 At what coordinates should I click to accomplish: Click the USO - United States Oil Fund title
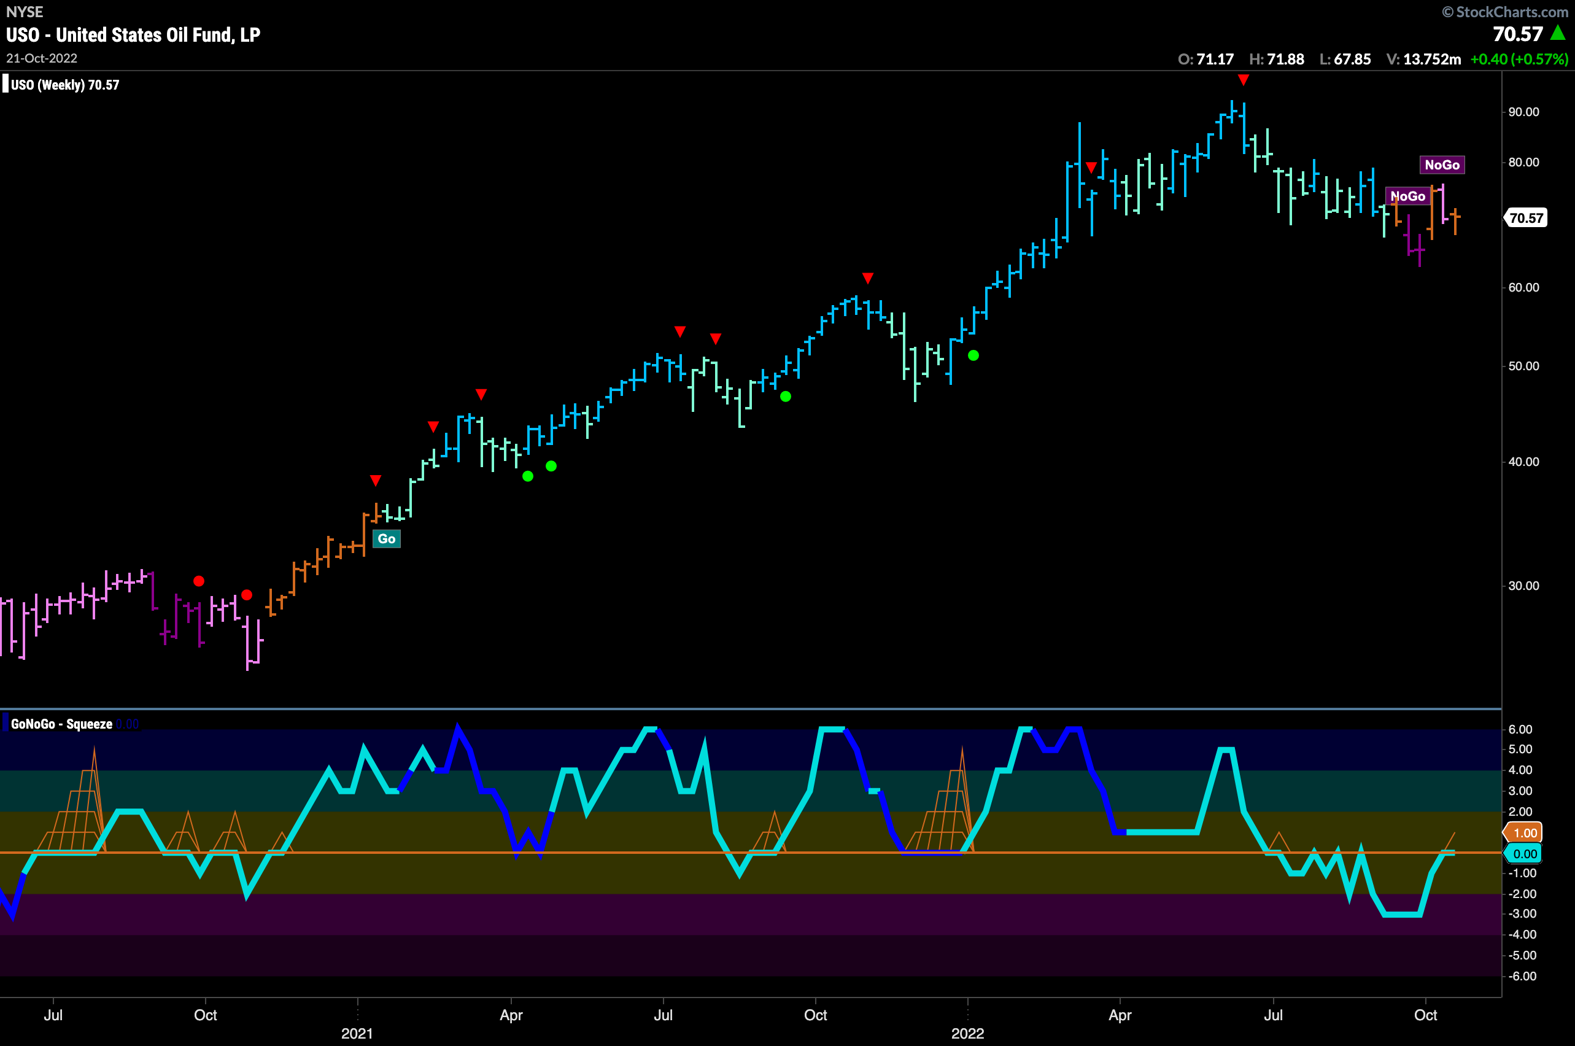click(x=133, y=35)
